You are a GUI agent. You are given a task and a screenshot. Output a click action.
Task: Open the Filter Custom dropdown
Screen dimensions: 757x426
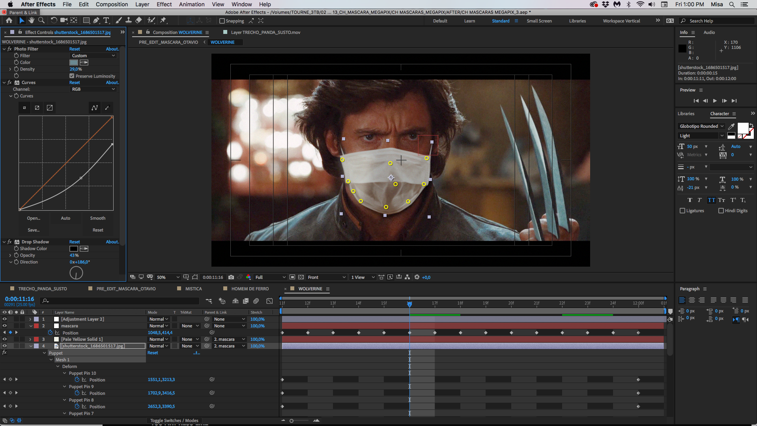[x=93, y=56]
